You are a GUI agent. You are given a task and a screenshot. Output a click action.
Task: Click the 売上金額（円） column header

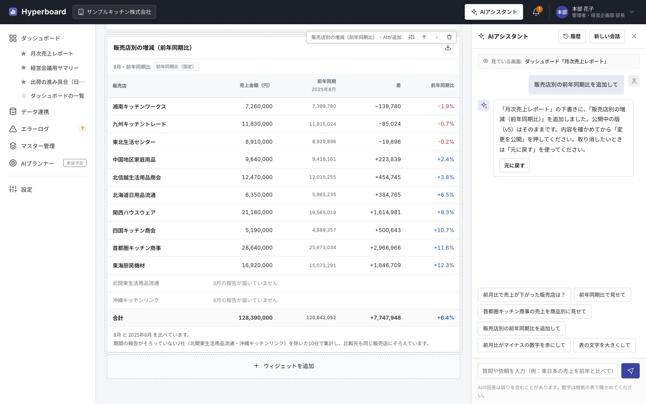coord(256,85)
